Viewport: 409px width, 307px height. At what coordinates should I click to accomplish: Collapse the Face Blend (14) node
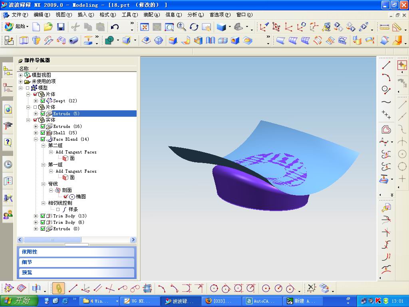(x=36, y=139)
